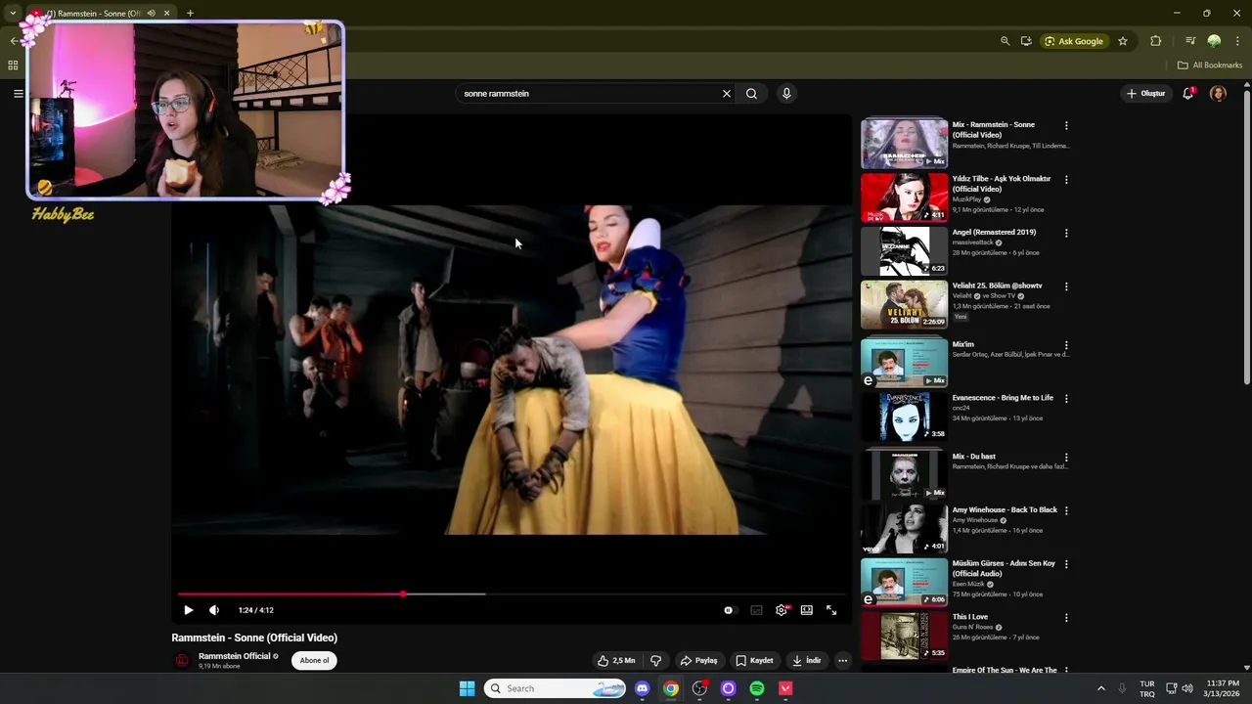The width and height of the screenshot is (1252, 704).
Task: Open the Windows Start menu
Action: [x=468, y=688]
